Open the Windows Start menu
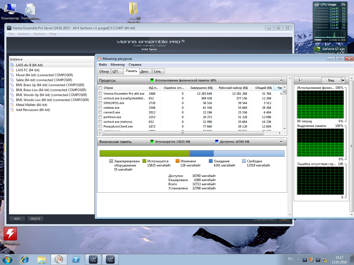354x265 pixels. pyautogui.click(x=7, y=259)
